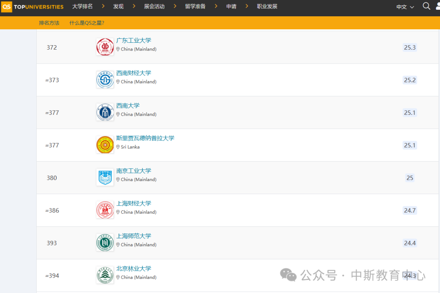440x293 pixels.
Task: Open the 上海师范大学 university link
Action: tap(134, 236)
